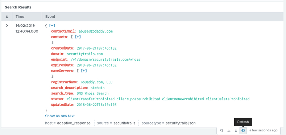Open the inspect info icon in footer
286x135 pixels.
(x=236, y=130)
